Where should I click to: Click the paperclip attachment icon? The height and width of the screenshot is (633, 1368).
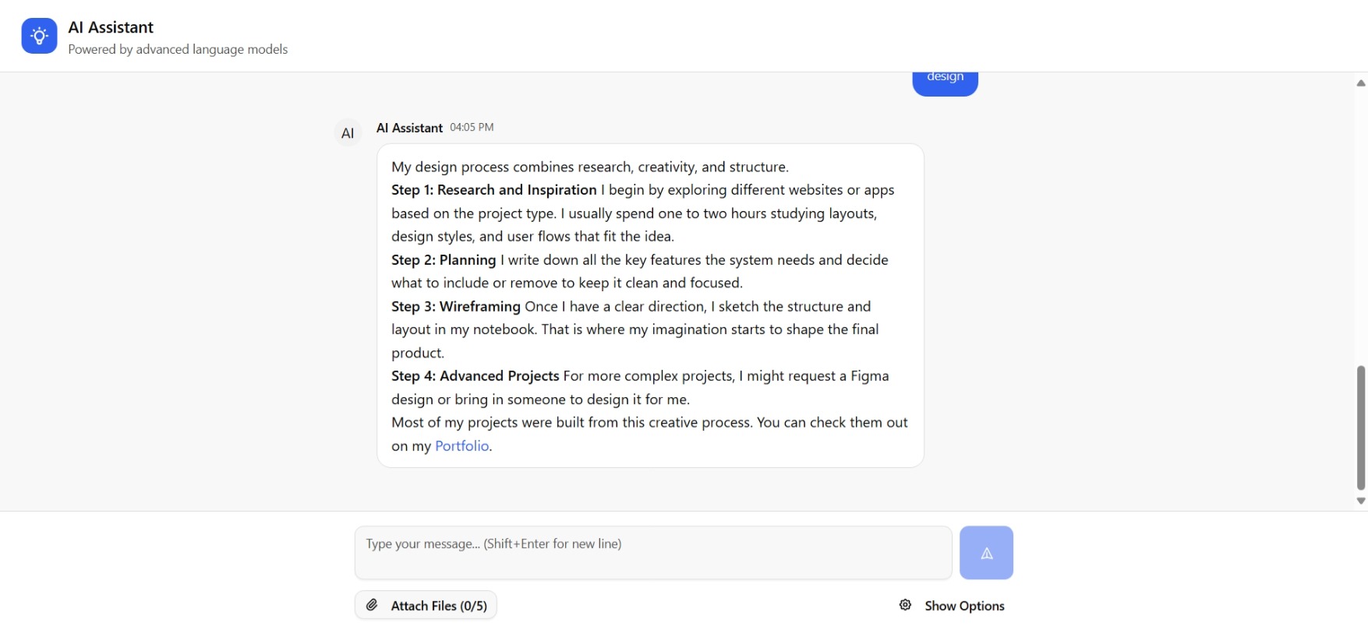tap(373, 605)
